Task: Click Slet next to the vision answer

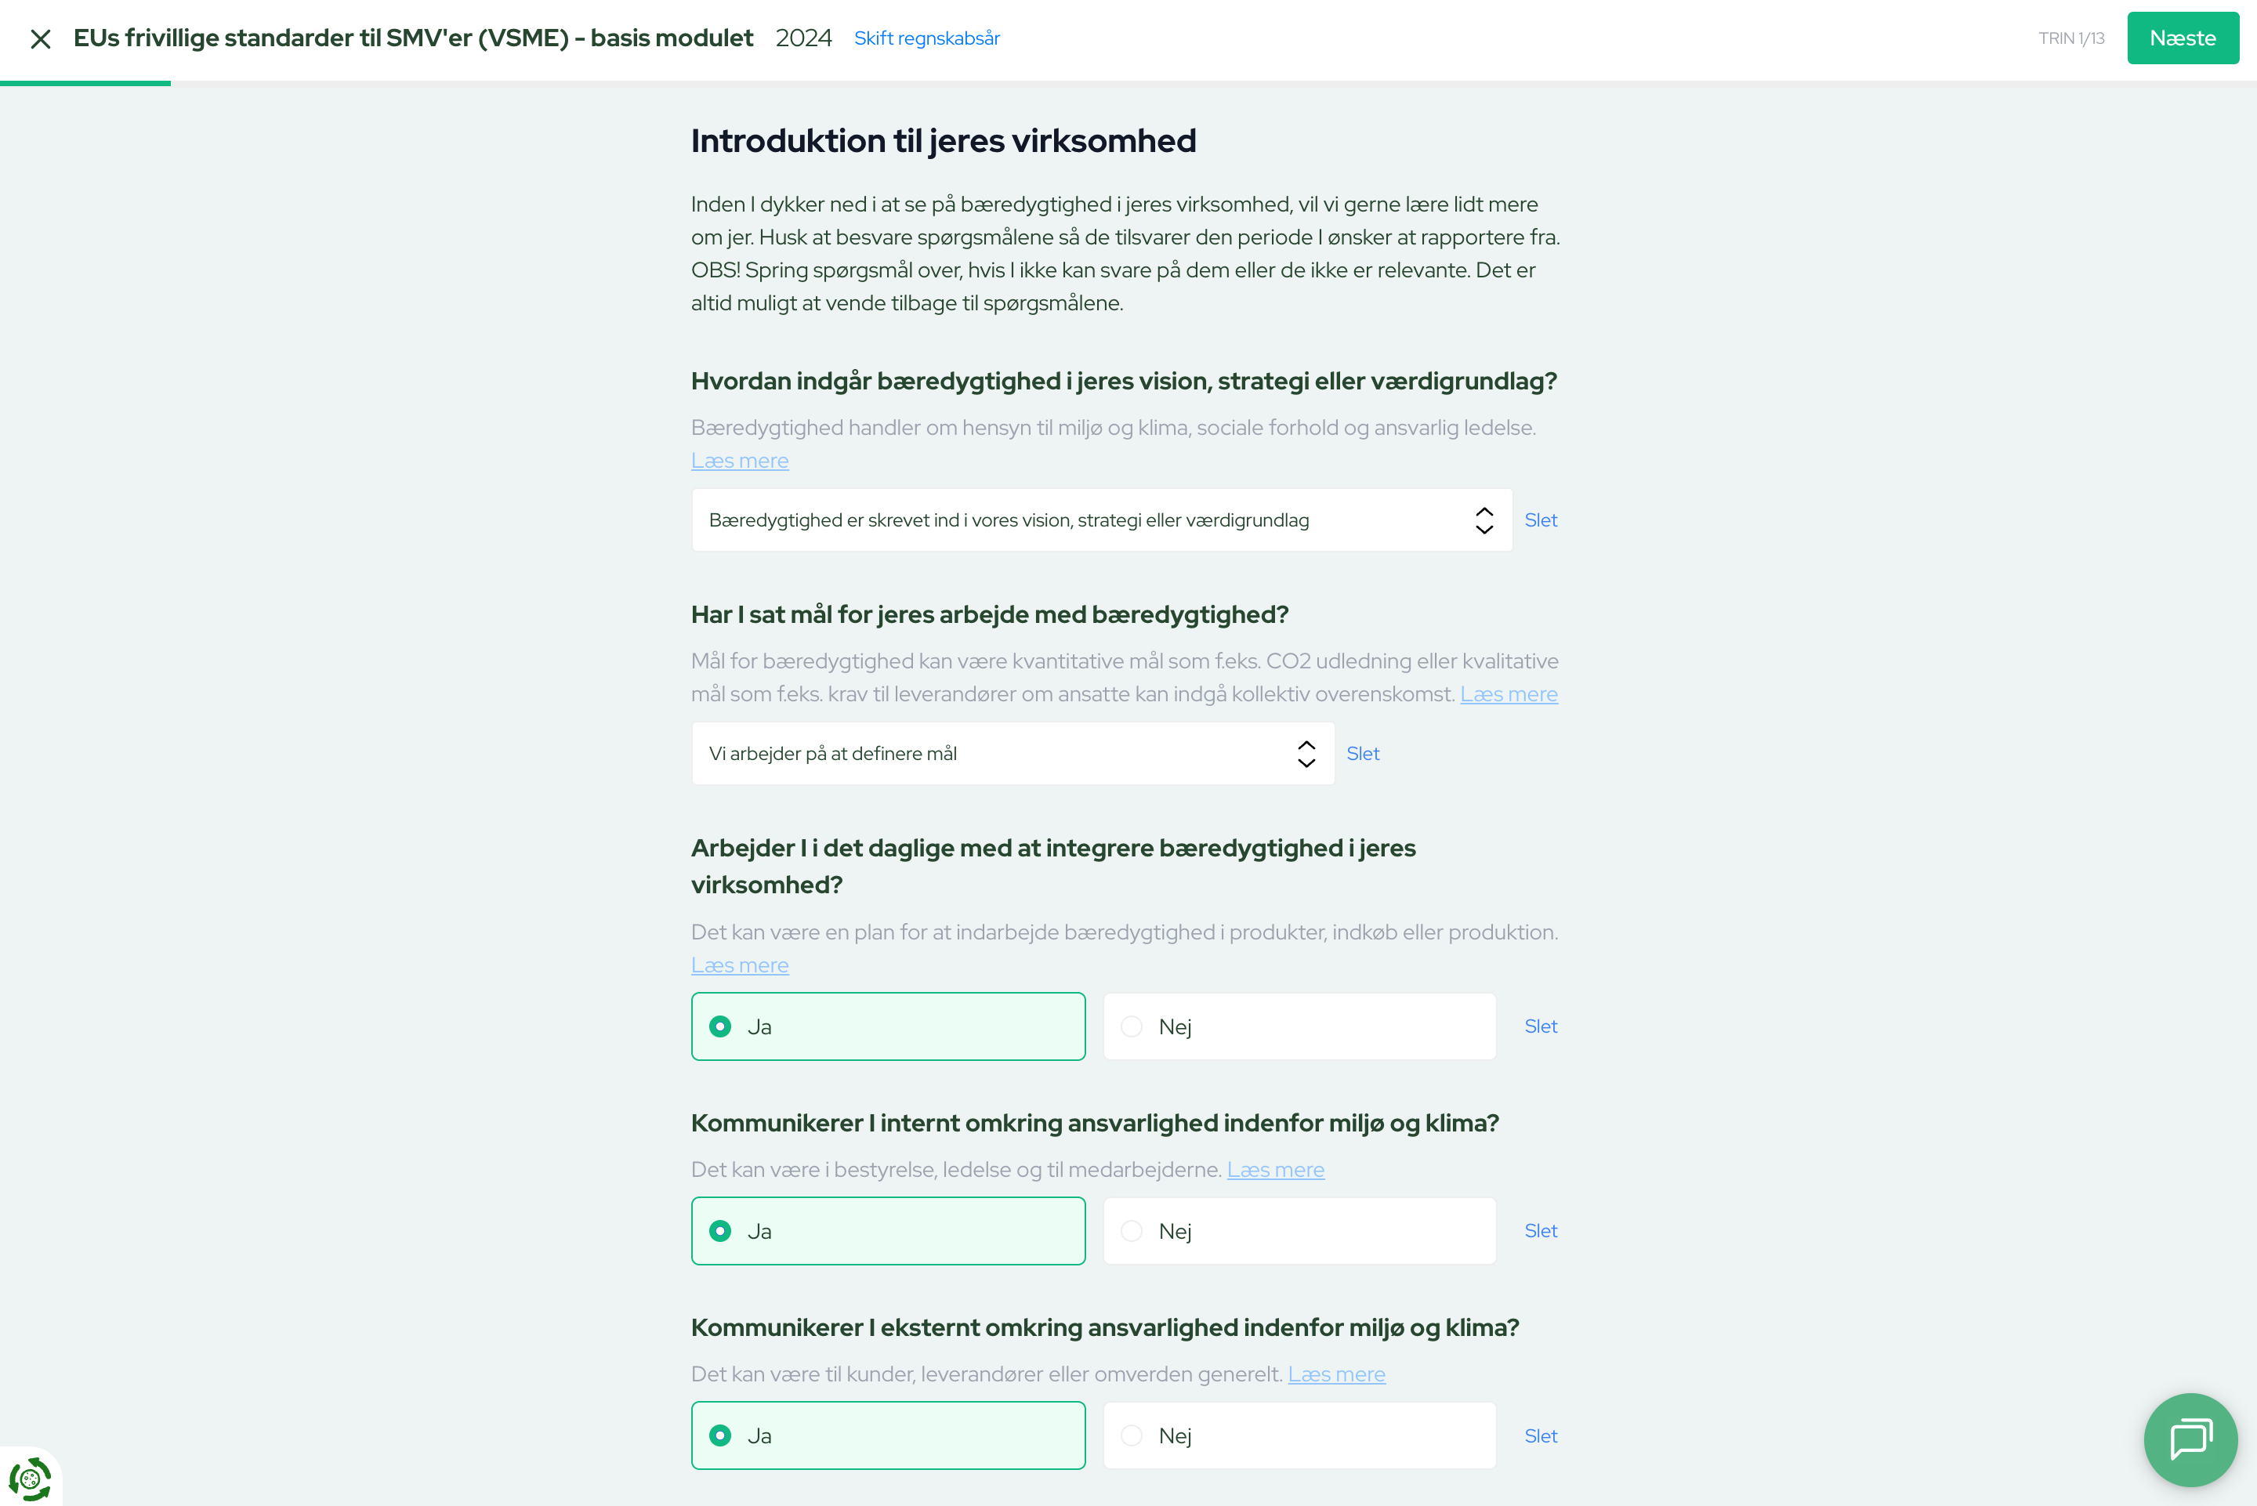Action: pos(1541,519)
